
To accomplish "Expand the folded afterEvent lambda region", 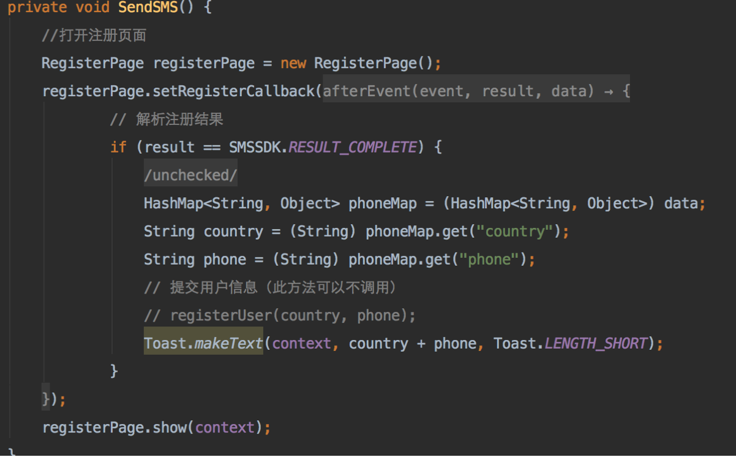I will tap(476, 91).
